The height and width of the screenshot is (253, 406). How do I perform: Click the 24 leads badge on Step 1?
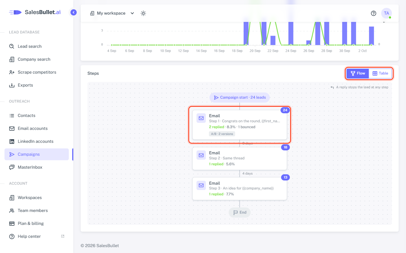click(x=285, y=110)
